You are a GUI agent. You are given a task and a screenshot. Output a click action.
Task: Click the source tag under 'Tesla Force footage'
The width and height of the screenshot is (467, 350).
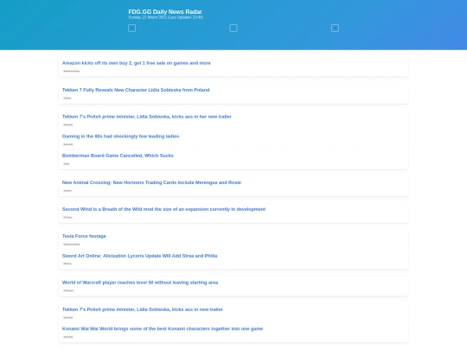(72, 245)
